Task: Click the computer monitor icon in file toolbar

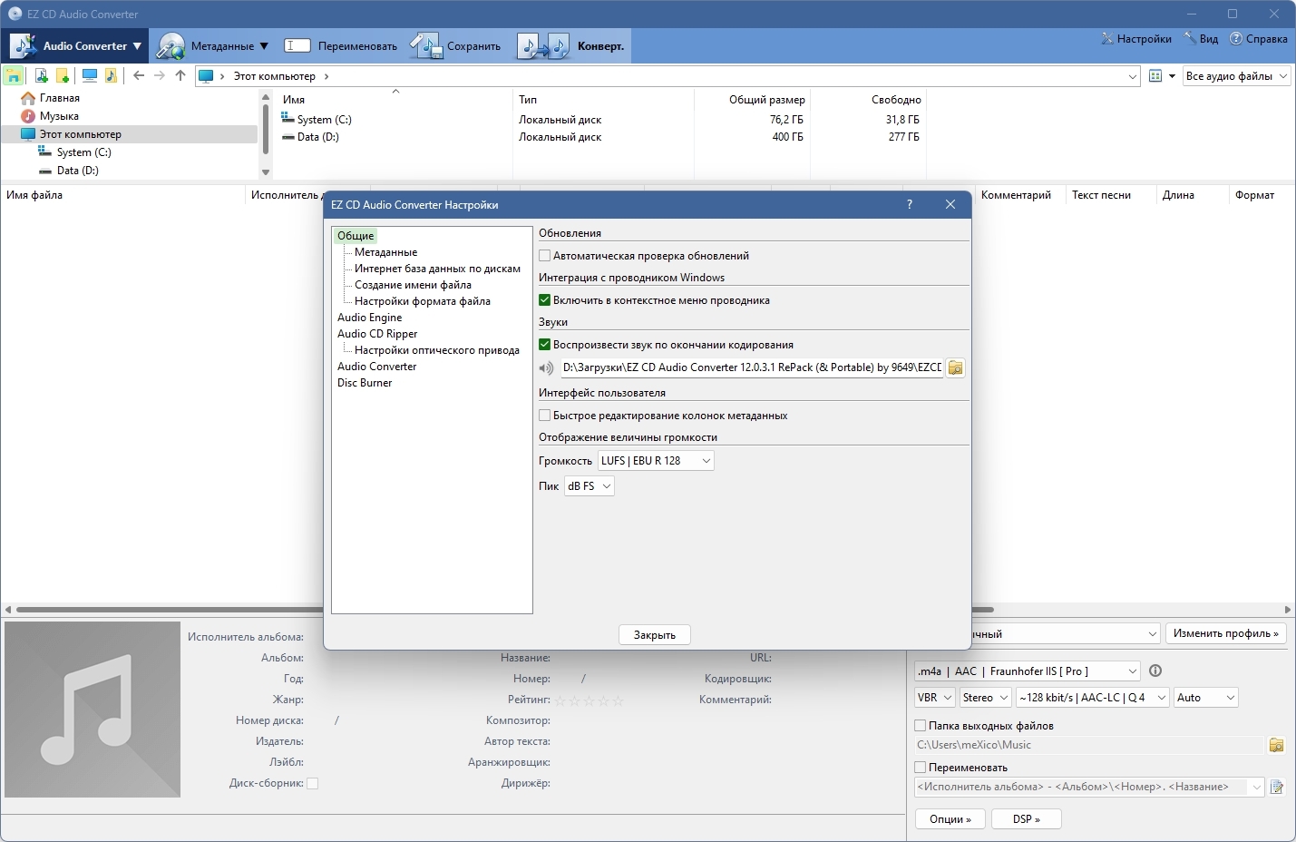Action: point(89,76)
